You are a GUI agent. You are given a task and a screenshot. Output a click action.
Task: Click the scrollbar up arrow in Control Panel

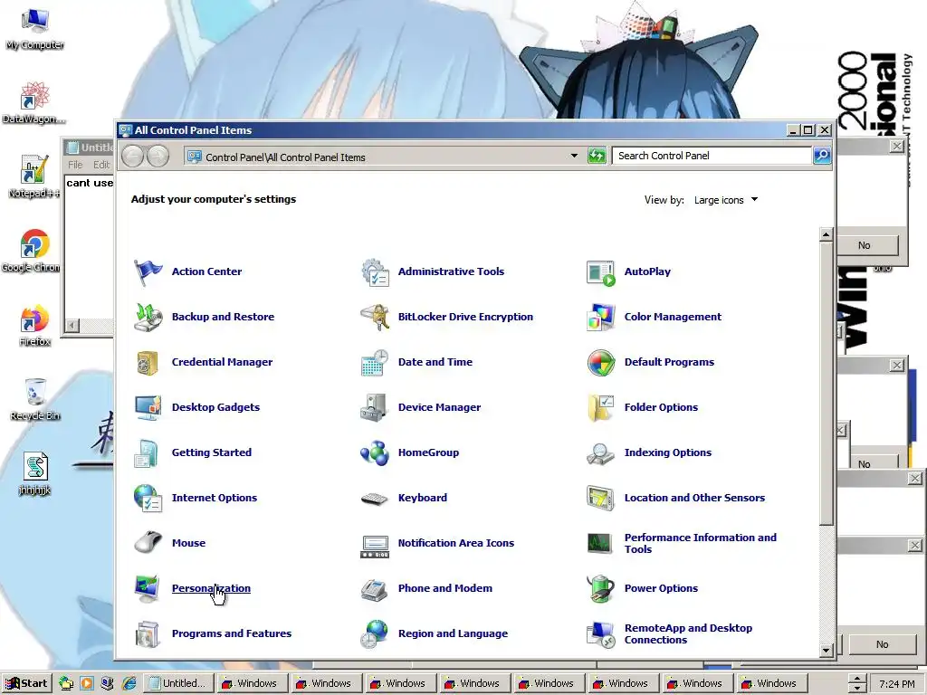pos(827,234)
